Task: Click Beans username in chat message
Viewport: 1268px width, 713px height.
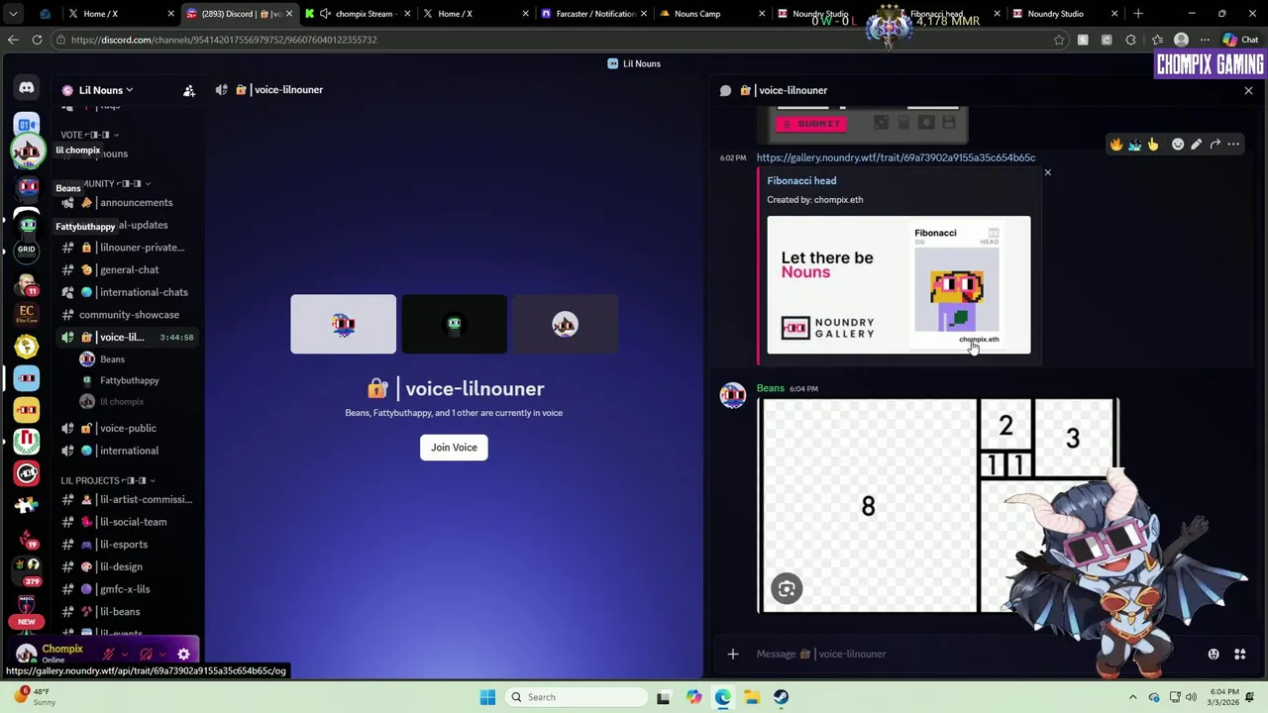Action: pos(771,388)
